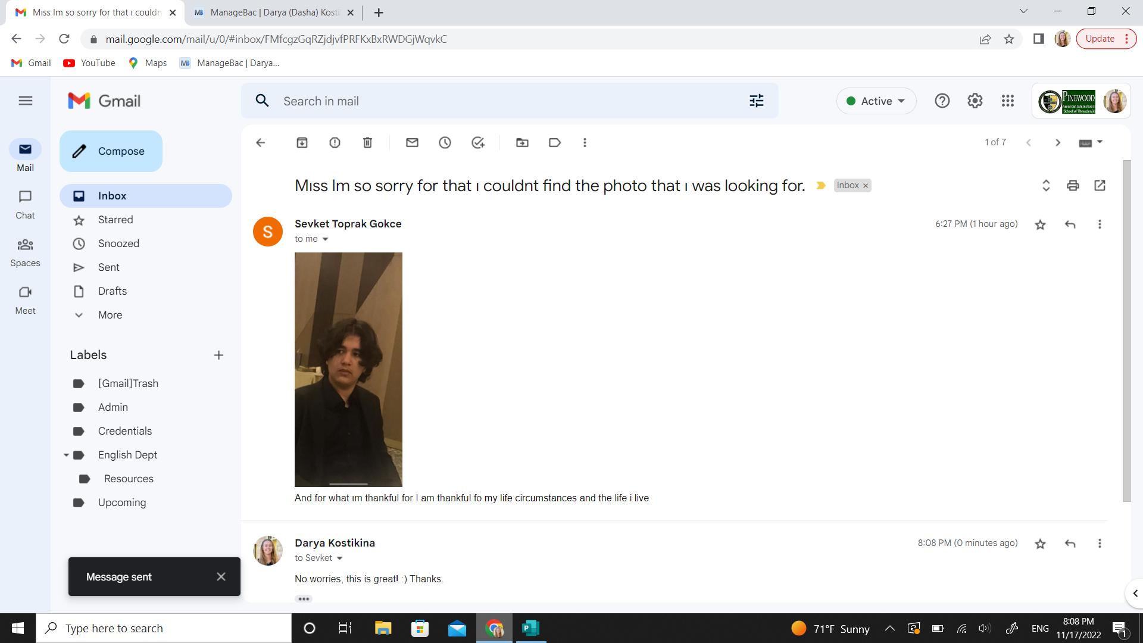Mark the email as unread
Screen dimensions: 1143x643
tap(412, 142)
